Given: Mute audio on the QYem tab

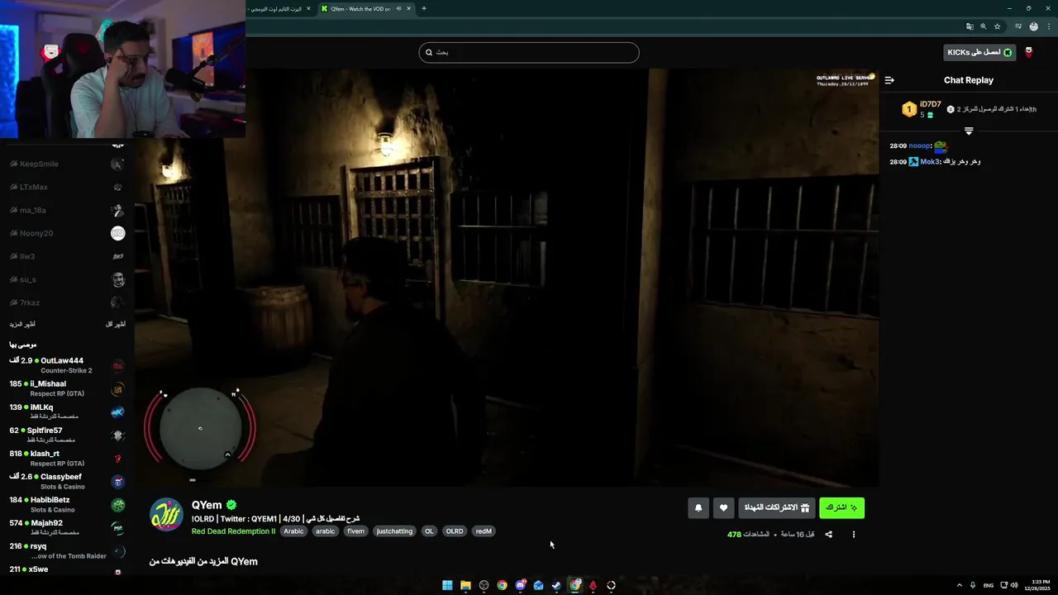Looking at the screenshot, I should (398, 8).
